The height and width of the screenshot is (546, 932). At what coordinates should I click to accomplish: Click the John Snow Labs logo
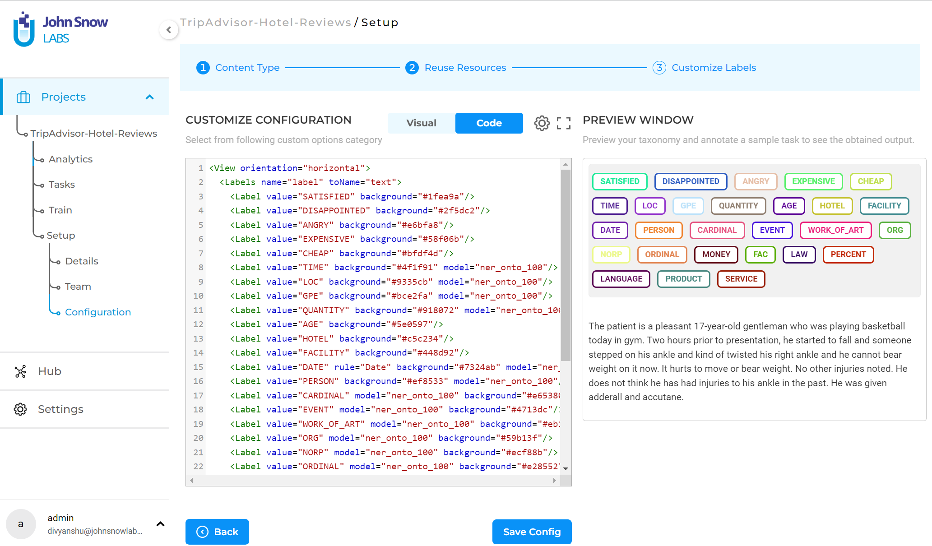pyautogui.click(x=61, y=29)
